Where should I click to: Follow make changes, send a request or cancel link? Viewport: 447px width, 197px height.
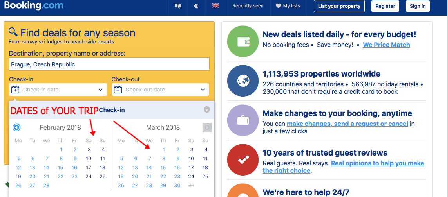[347, 124]
